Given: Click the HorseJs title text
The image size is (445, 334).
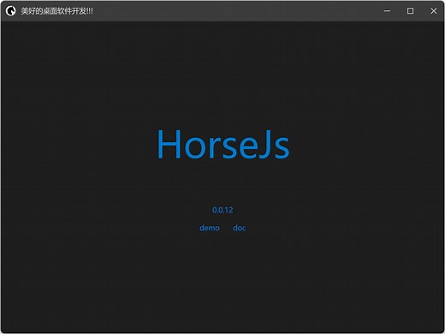Looking at the screenshot, I should click(223, 144).
